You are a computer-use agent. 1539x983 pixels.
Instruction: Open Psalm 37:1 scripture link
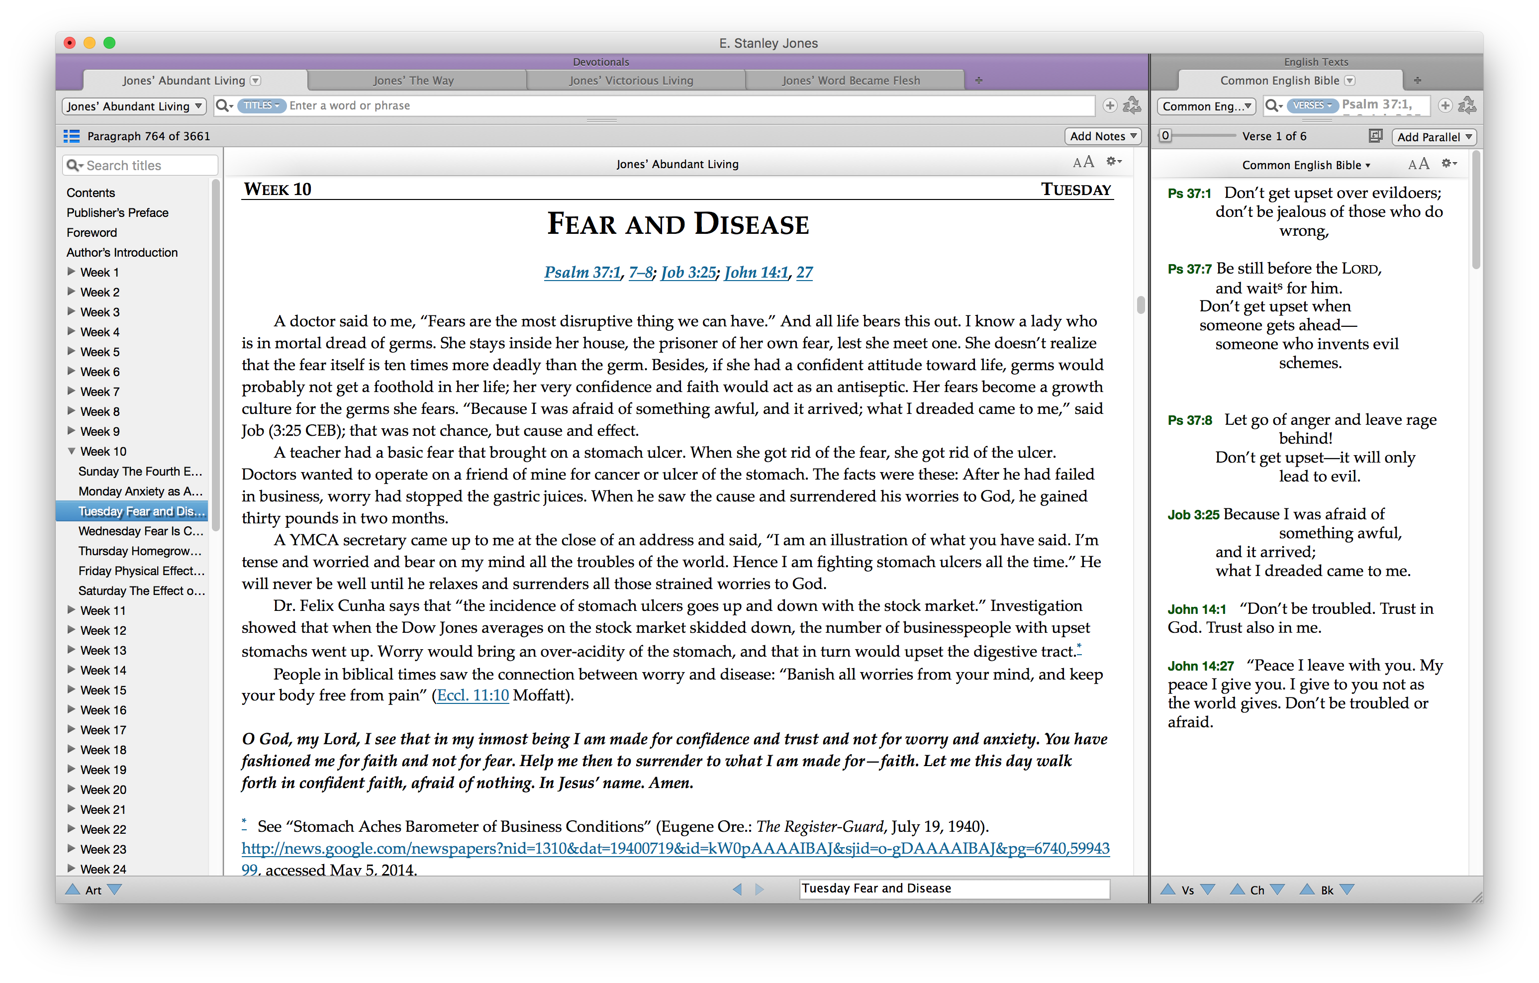582,272
